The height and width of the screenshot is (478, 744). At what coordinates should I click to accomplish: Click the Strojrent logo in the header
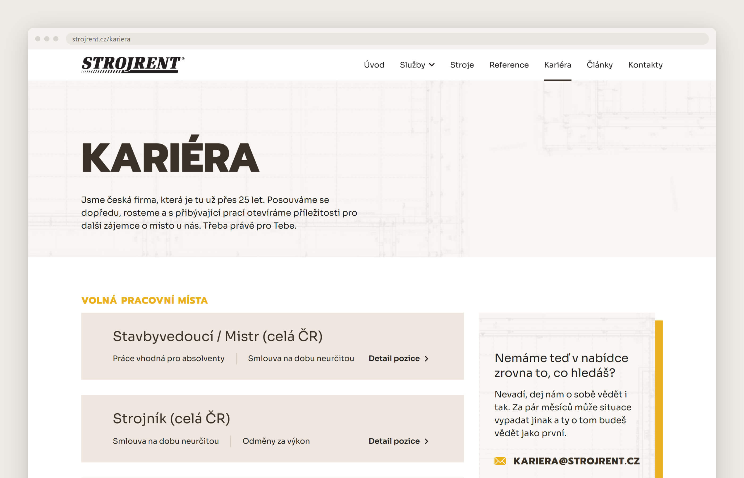pos(133,65)
